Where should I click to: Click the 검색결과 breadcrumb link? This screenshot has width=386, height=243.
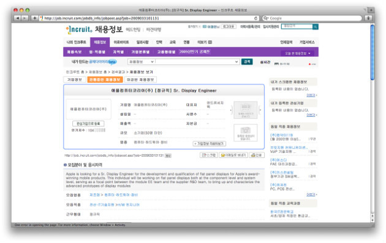tap(118, 72)
